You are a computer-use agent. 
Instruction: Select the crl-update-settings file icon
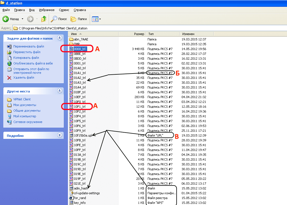(x=71, y=193)
